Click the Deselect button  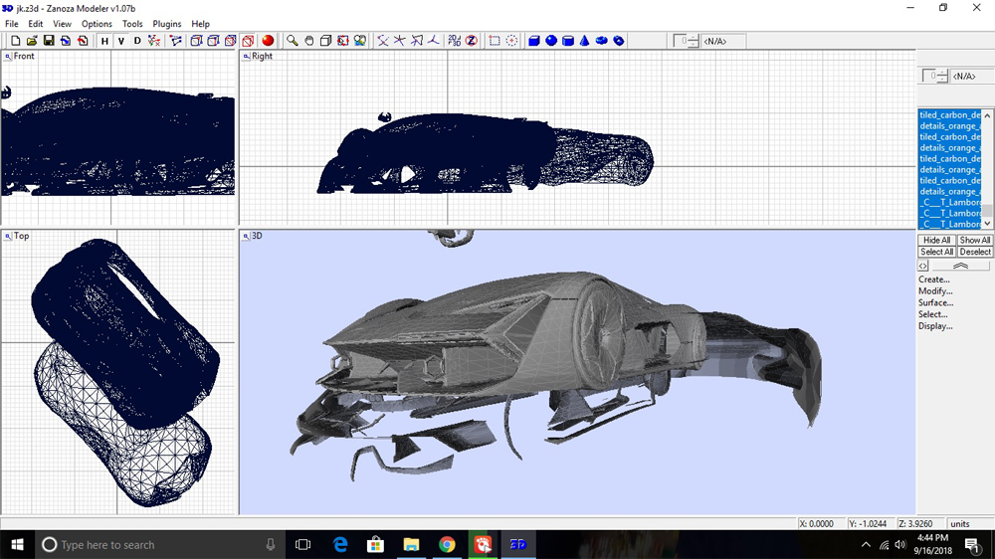click(x=974, y=252)
